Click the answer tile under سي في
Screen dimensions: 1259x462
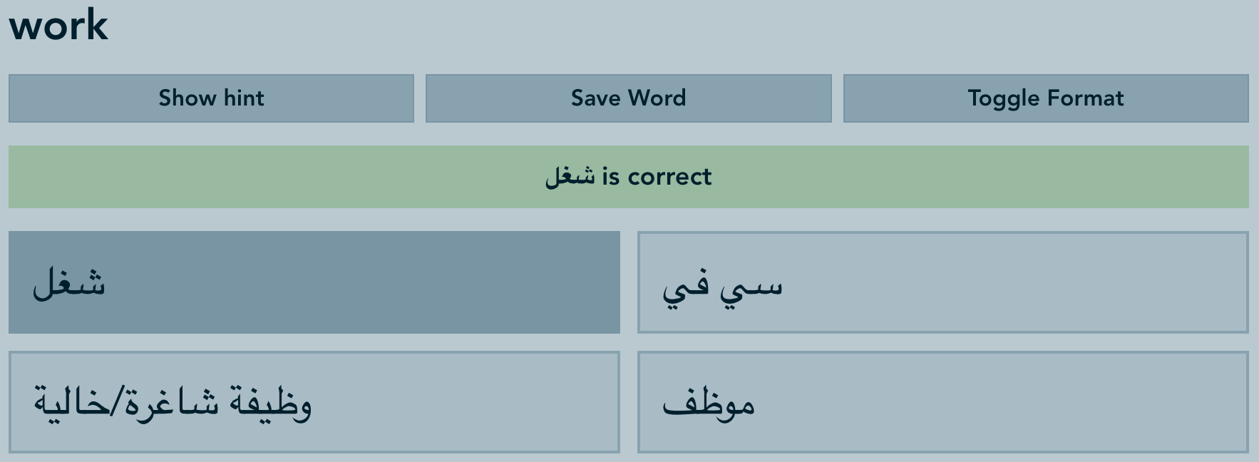tap(942, 402)
